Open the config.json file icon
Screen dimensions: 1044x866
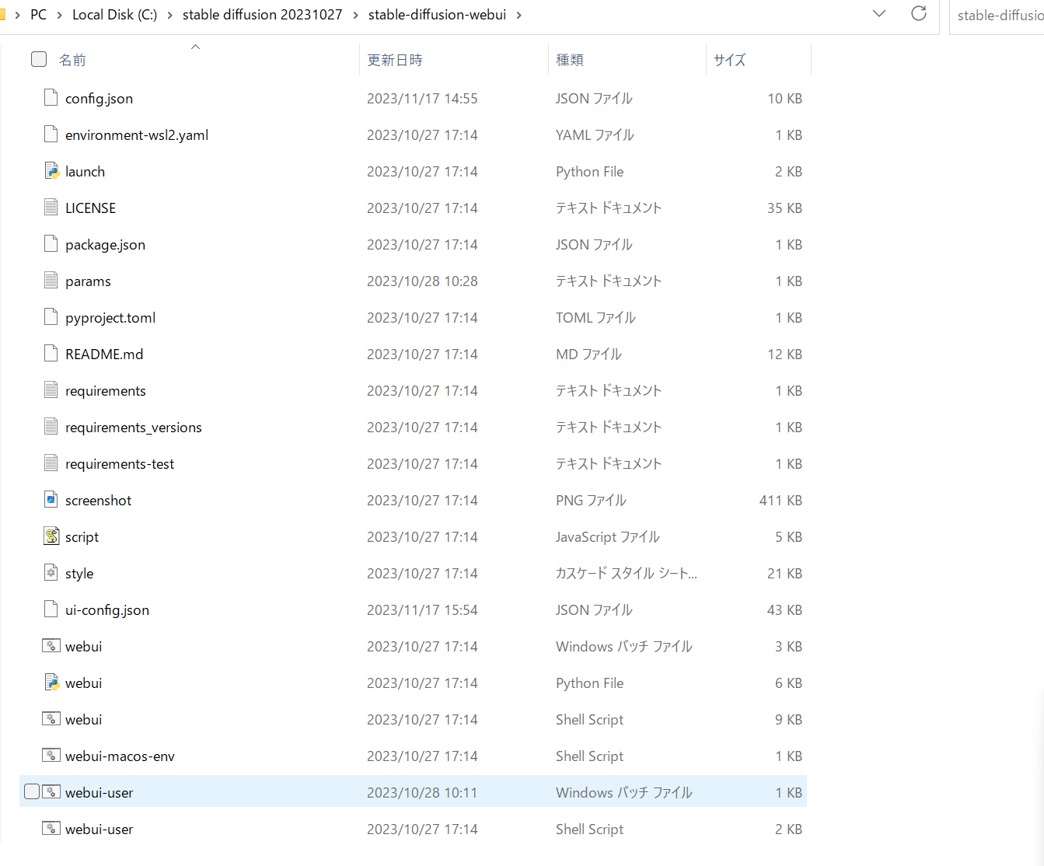coord(51,98)
